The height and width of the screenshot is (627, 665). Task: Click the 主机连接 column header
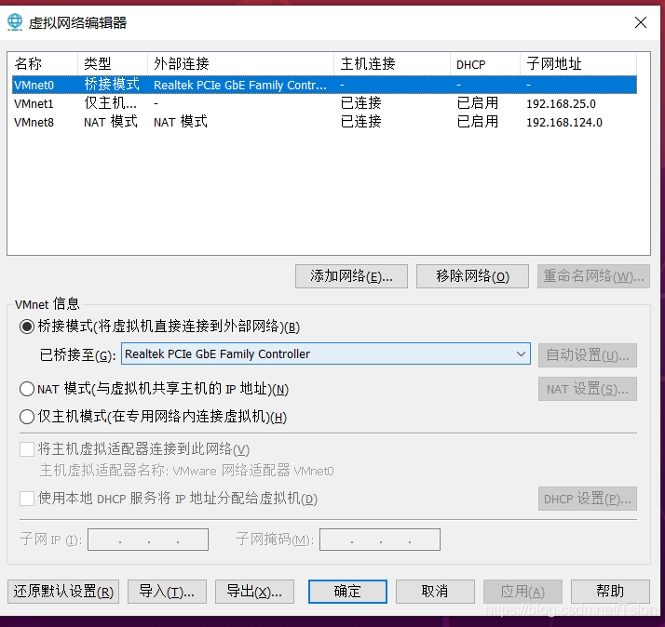coord(392,64)
